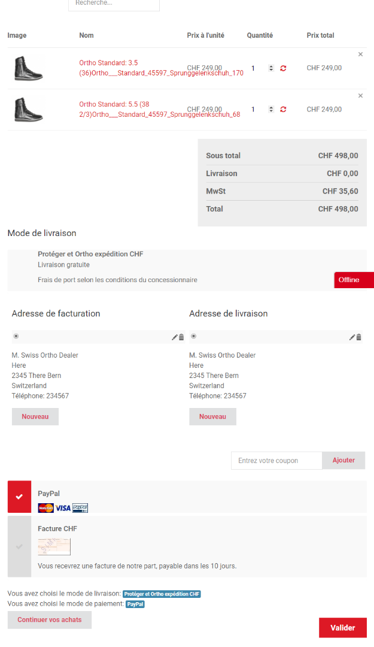Refresh quantity for Ortho Standard 5.5 item
The height and width of the screenshot is (647, 374).
pos(283,110)
